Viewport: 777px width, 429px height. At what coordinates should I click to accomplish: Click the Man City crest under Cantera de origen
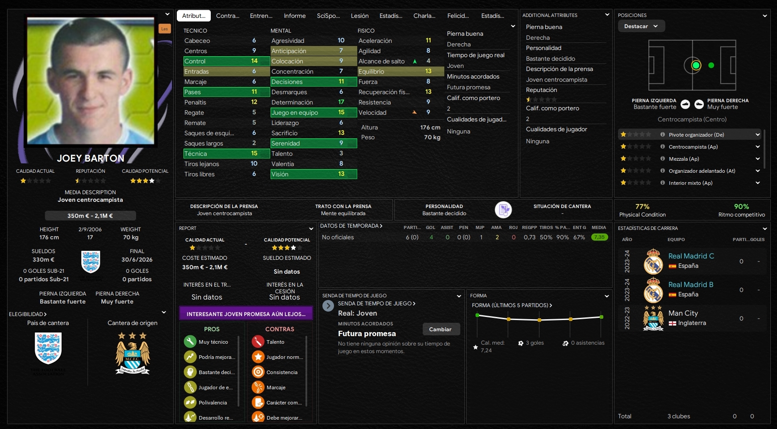click(133, 353)
